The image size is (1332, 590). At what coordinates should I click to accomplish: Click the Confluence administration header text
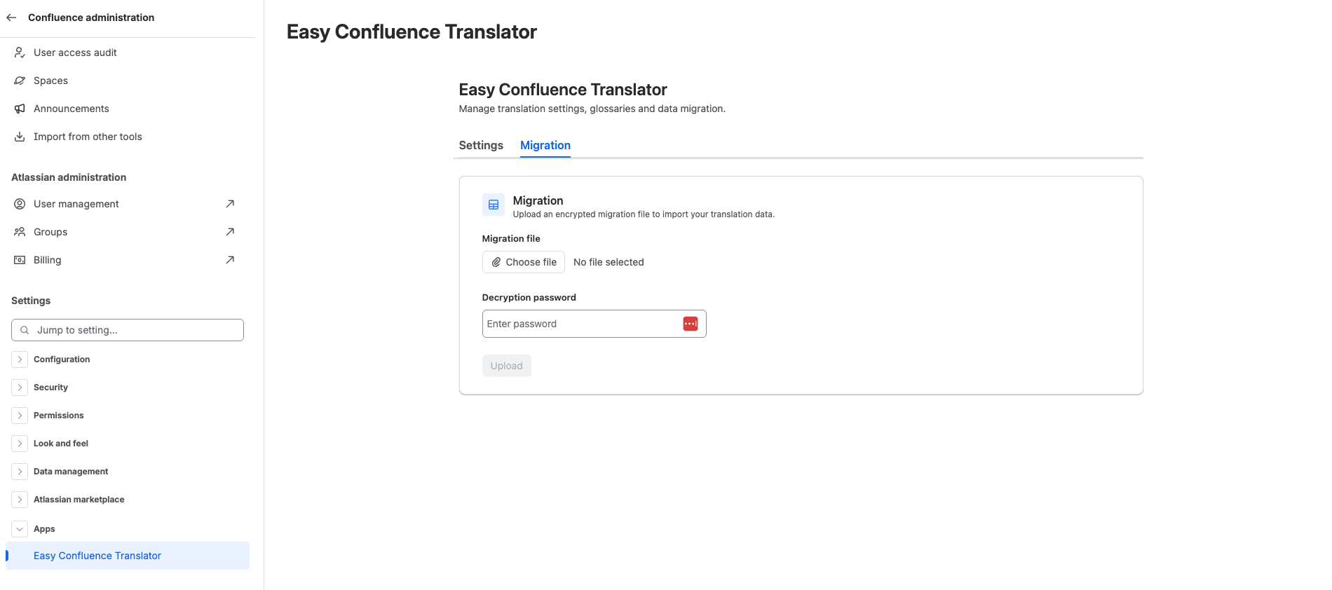91,18
